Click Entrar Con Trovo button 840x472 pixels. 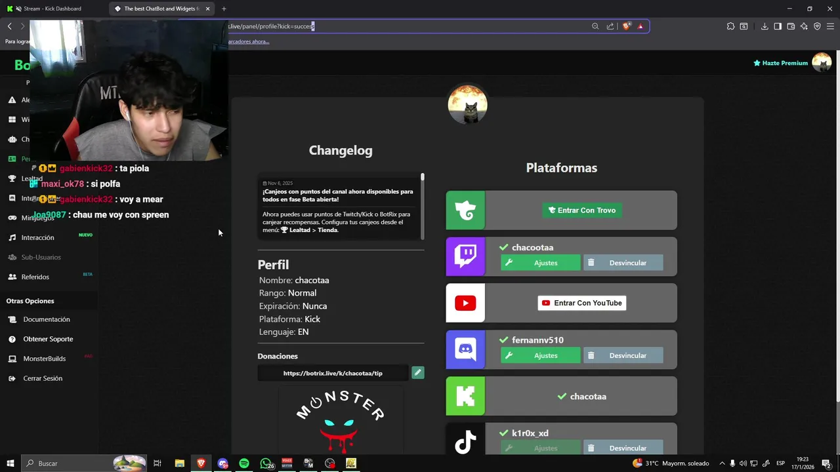pos(582,210)
